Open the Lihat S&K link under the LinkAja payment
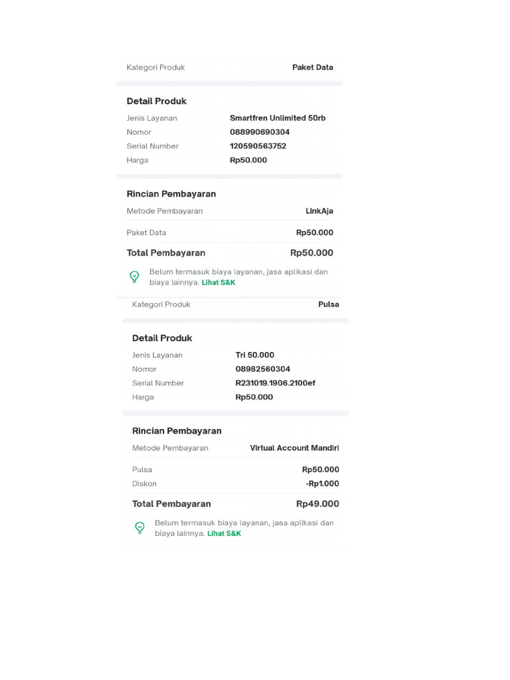510x680 pixels. 218,282
